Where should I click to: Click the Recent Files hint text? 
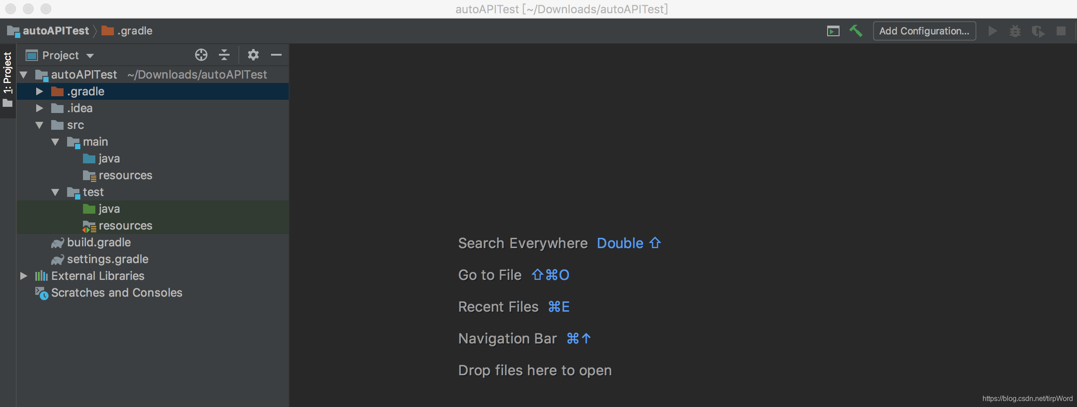498,307
